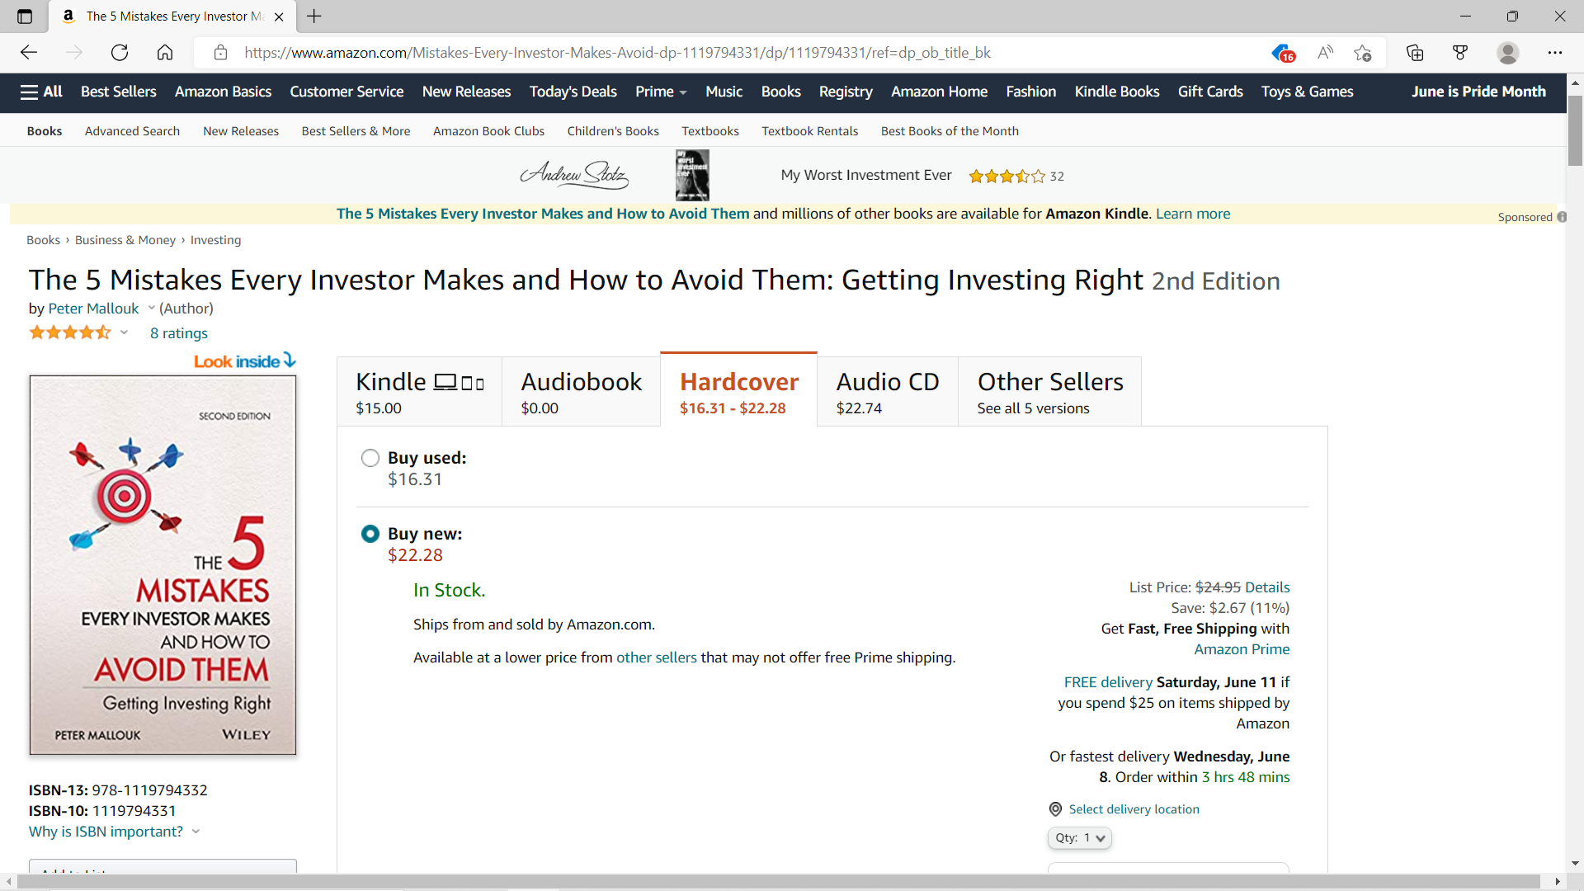The width and height of the screenshot is (1584, 891).
Task: Click the Read Aloud icon
Action: click(x=1325, y=53)
